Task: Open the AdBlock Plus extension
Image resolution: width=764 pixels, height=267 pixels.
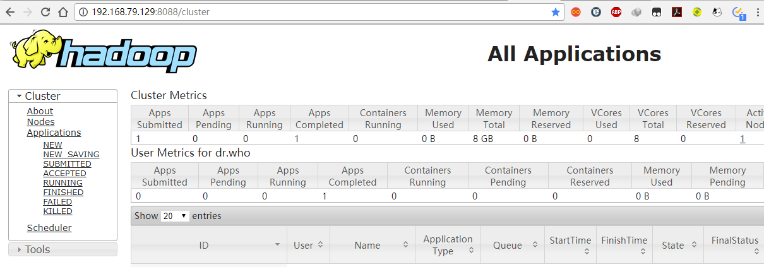Action: (x=616, y=12)
